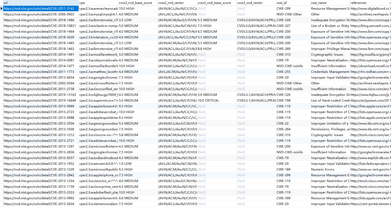
Task: Click the CVE-2006-0903 url cell
Action: click(41, 14)
